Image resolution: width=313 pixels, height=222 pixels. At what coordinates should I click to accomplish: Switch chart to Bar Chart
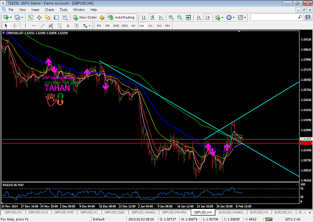[x=144, y=17]
